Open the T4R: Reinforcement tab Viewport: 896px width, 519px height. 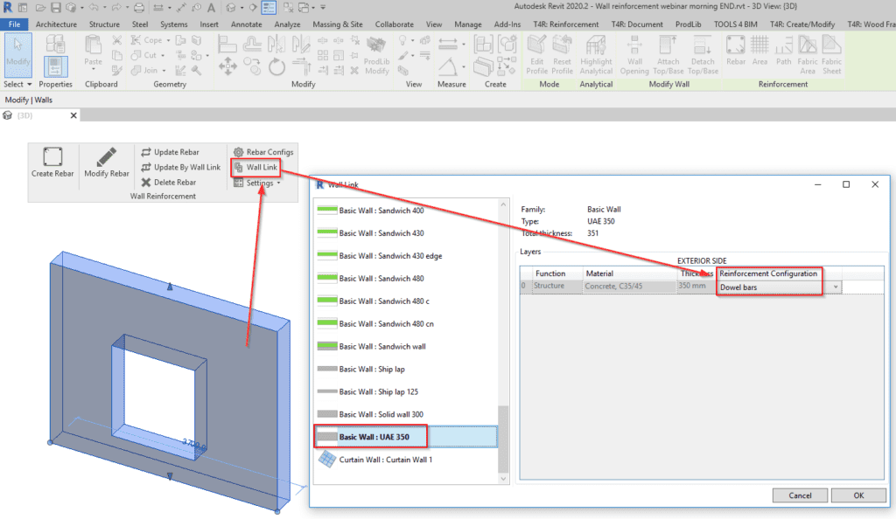(566, 24)
